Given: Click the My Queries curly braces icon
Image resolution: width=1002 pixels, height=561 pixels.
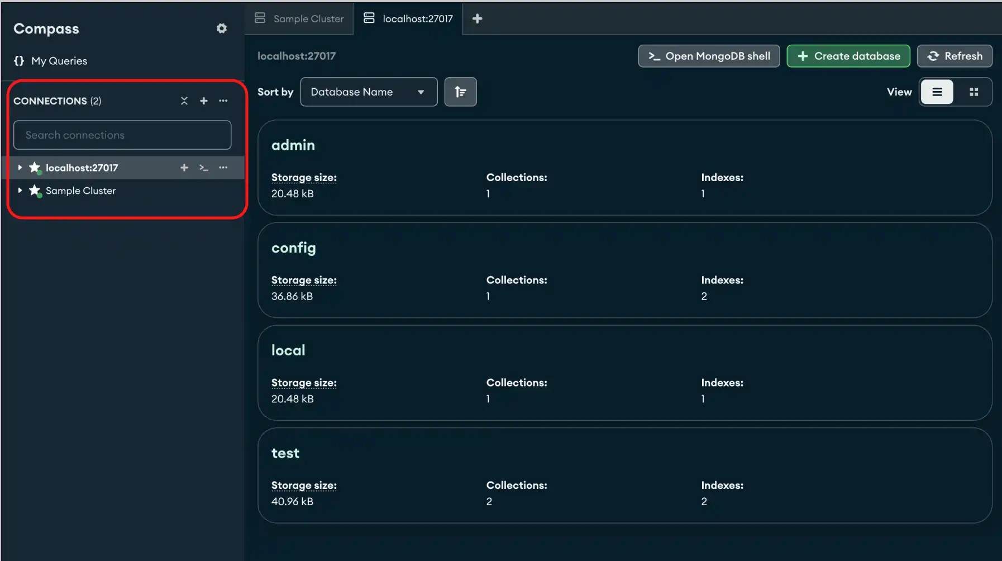Looking at the screenshot, I should 20,61.
